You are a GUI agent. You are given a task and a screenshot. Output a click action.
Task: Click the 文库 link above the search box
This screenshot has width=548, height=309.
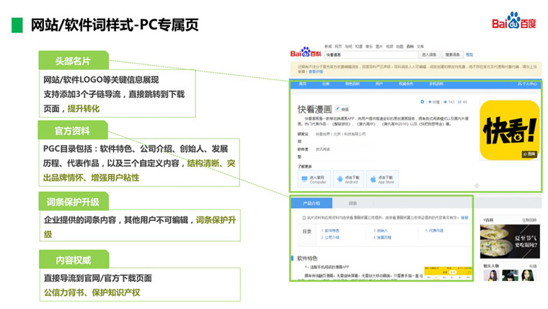pyautogui.click(x=420, y=46)
